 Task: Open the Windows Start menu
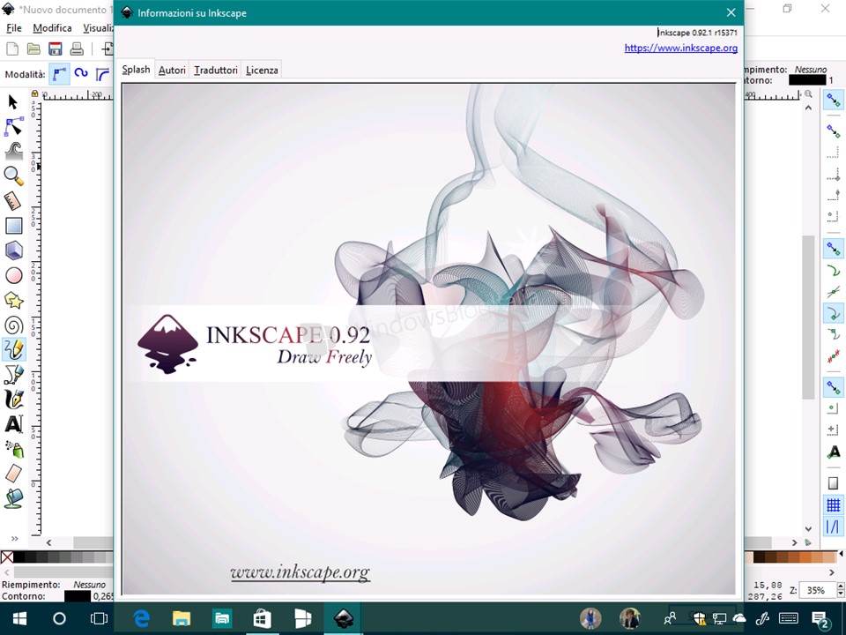coord(20,619)
